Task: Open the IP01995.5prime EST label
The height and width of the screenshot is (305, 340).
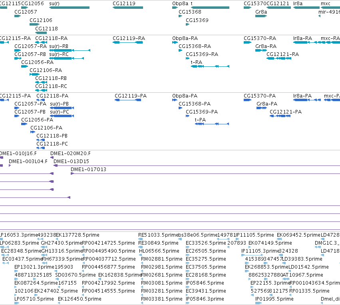Action: [274, 299]
